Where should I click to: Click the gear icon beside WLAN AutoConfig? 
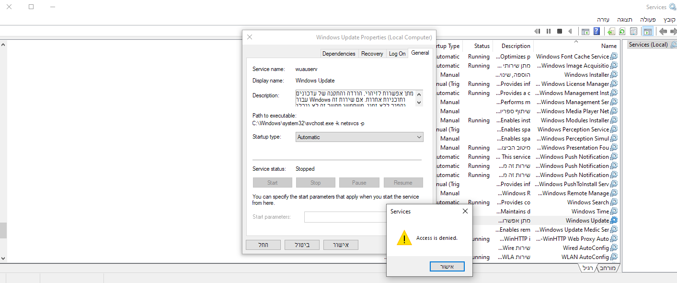click(x=614, y=257)
